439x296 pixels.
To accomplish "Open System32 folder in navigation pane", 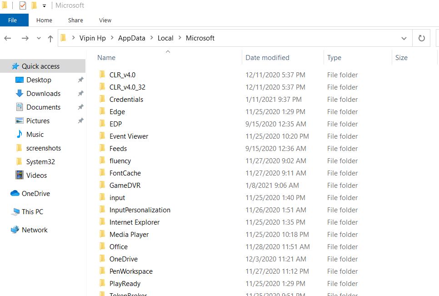I will pos(40,162).
